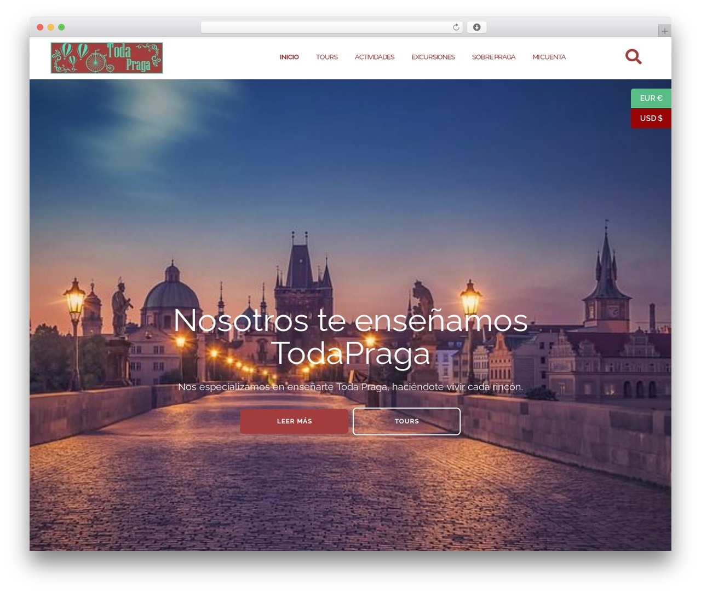
Task: Add a new browser tab with plus
Action: click(x=664, y=31)
